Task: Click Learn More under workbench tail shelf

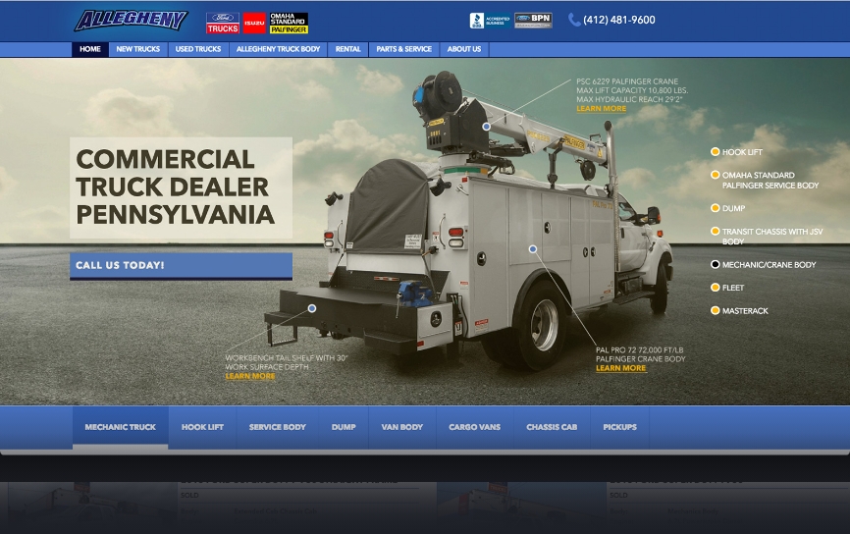Action: coord(250,376)
